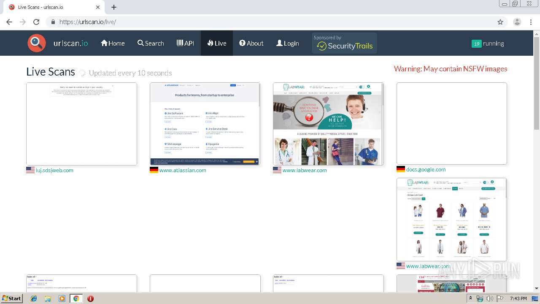Click German flag beside docs.google.com

click(x=401, y=169)
